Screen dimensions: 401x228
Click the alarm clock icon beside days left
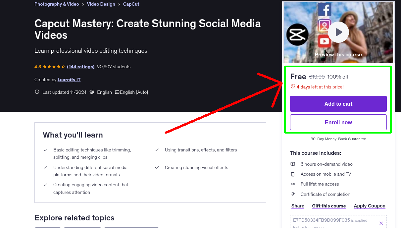pos(293,86)
